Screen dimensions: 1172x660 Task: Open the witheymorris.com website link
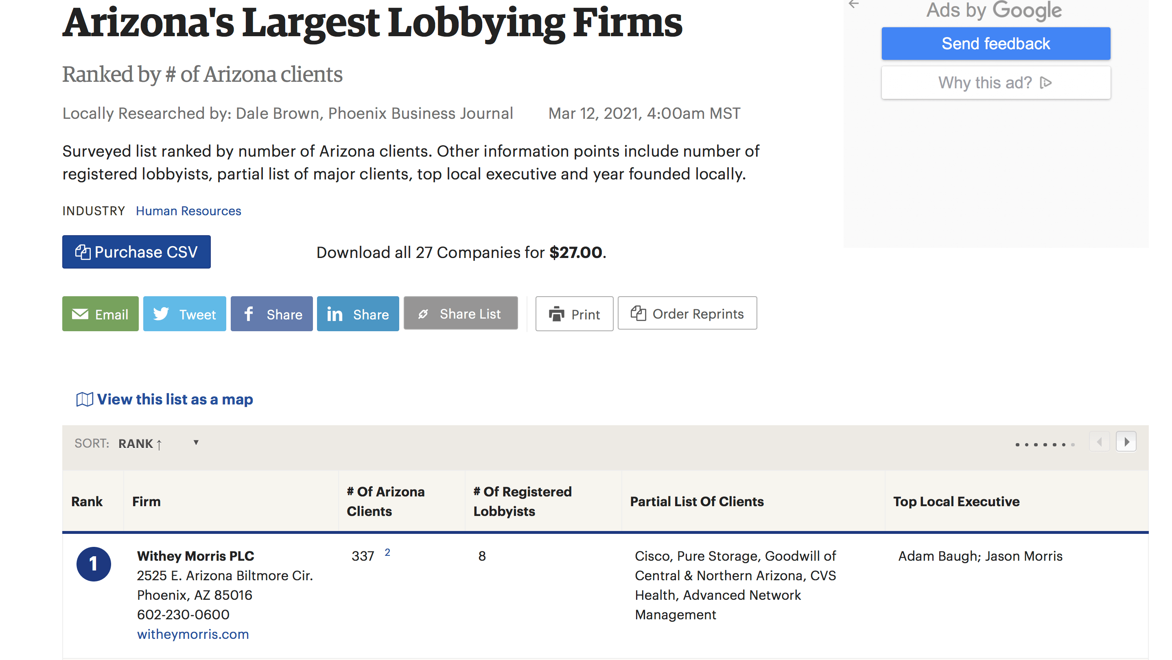[x=193, y=634]
